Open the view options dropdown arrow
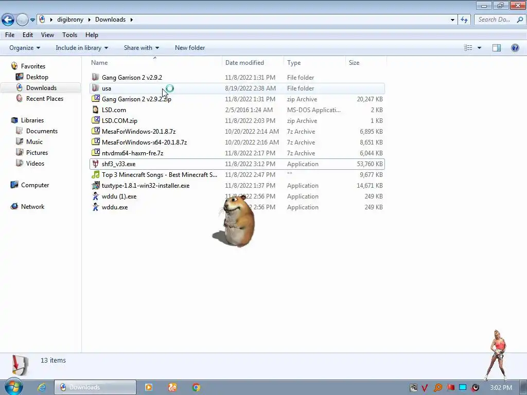Viewport: 527px width, 395px height. (479, 48)
